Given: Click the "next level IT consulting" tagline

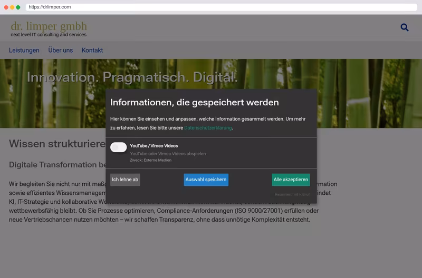Looking at the screenshot, I should [x=49, y=35].
